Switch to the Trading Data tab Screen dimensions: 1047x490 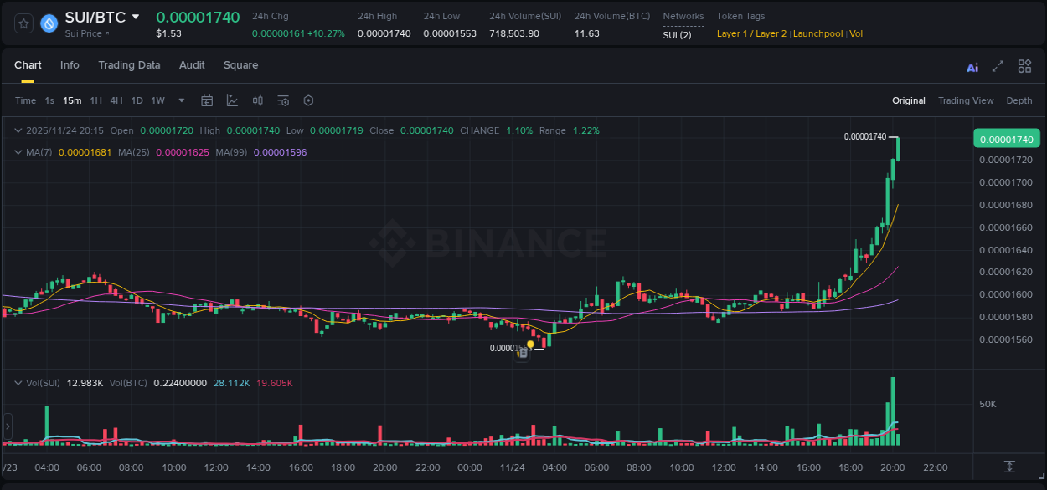[129, 65]
